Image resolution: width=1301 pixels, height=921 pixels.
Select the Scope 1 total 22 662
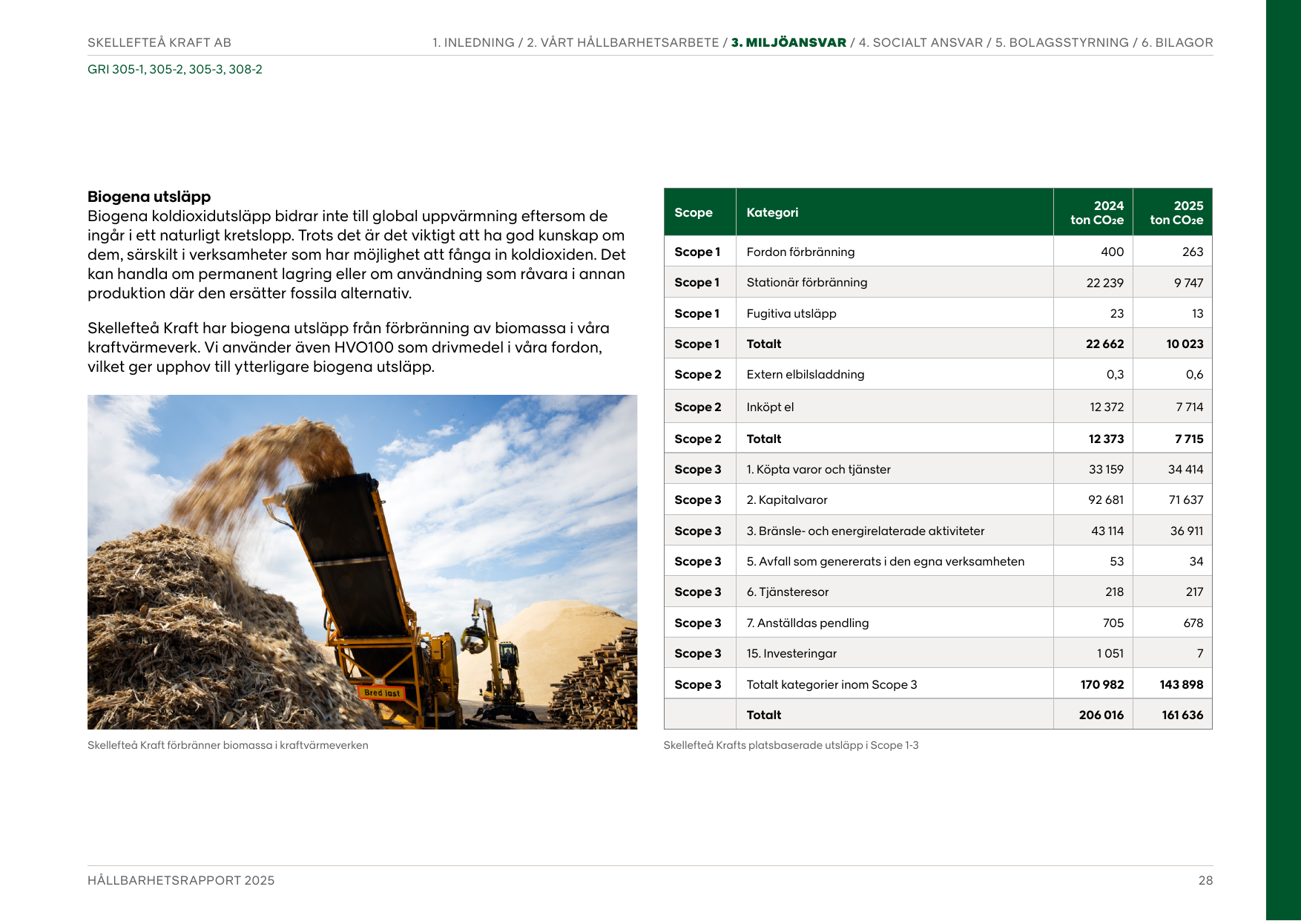click(x=1104, y=344)
